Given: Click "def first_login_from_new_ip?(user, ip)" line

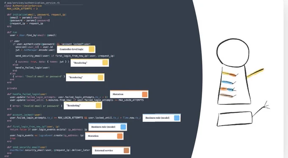Looking at the screenshot, I should 33,126.
